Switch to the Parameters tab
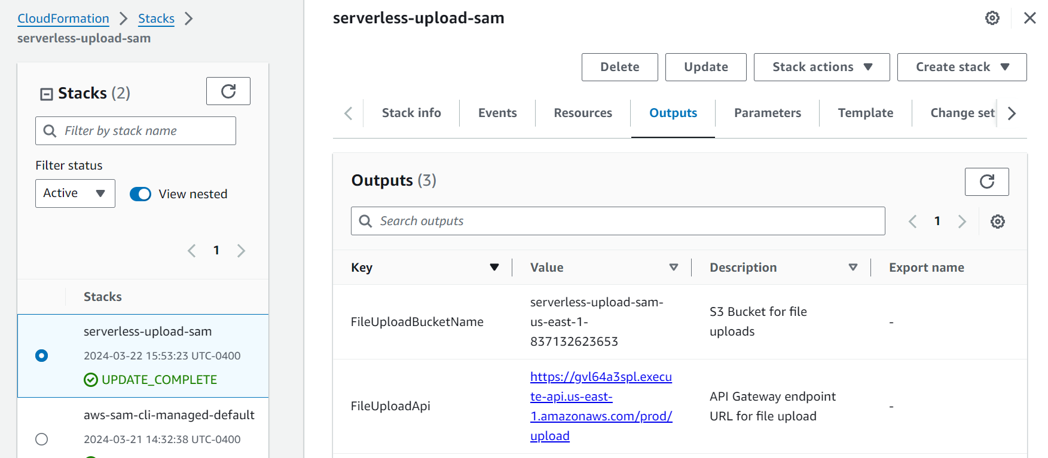Image resolution: width=1048 pixels, height=458 pixels. [x=768, y=113]
